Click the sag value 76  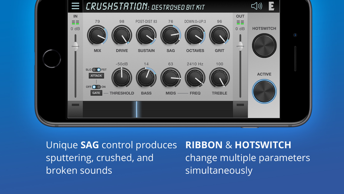point(171,21)
